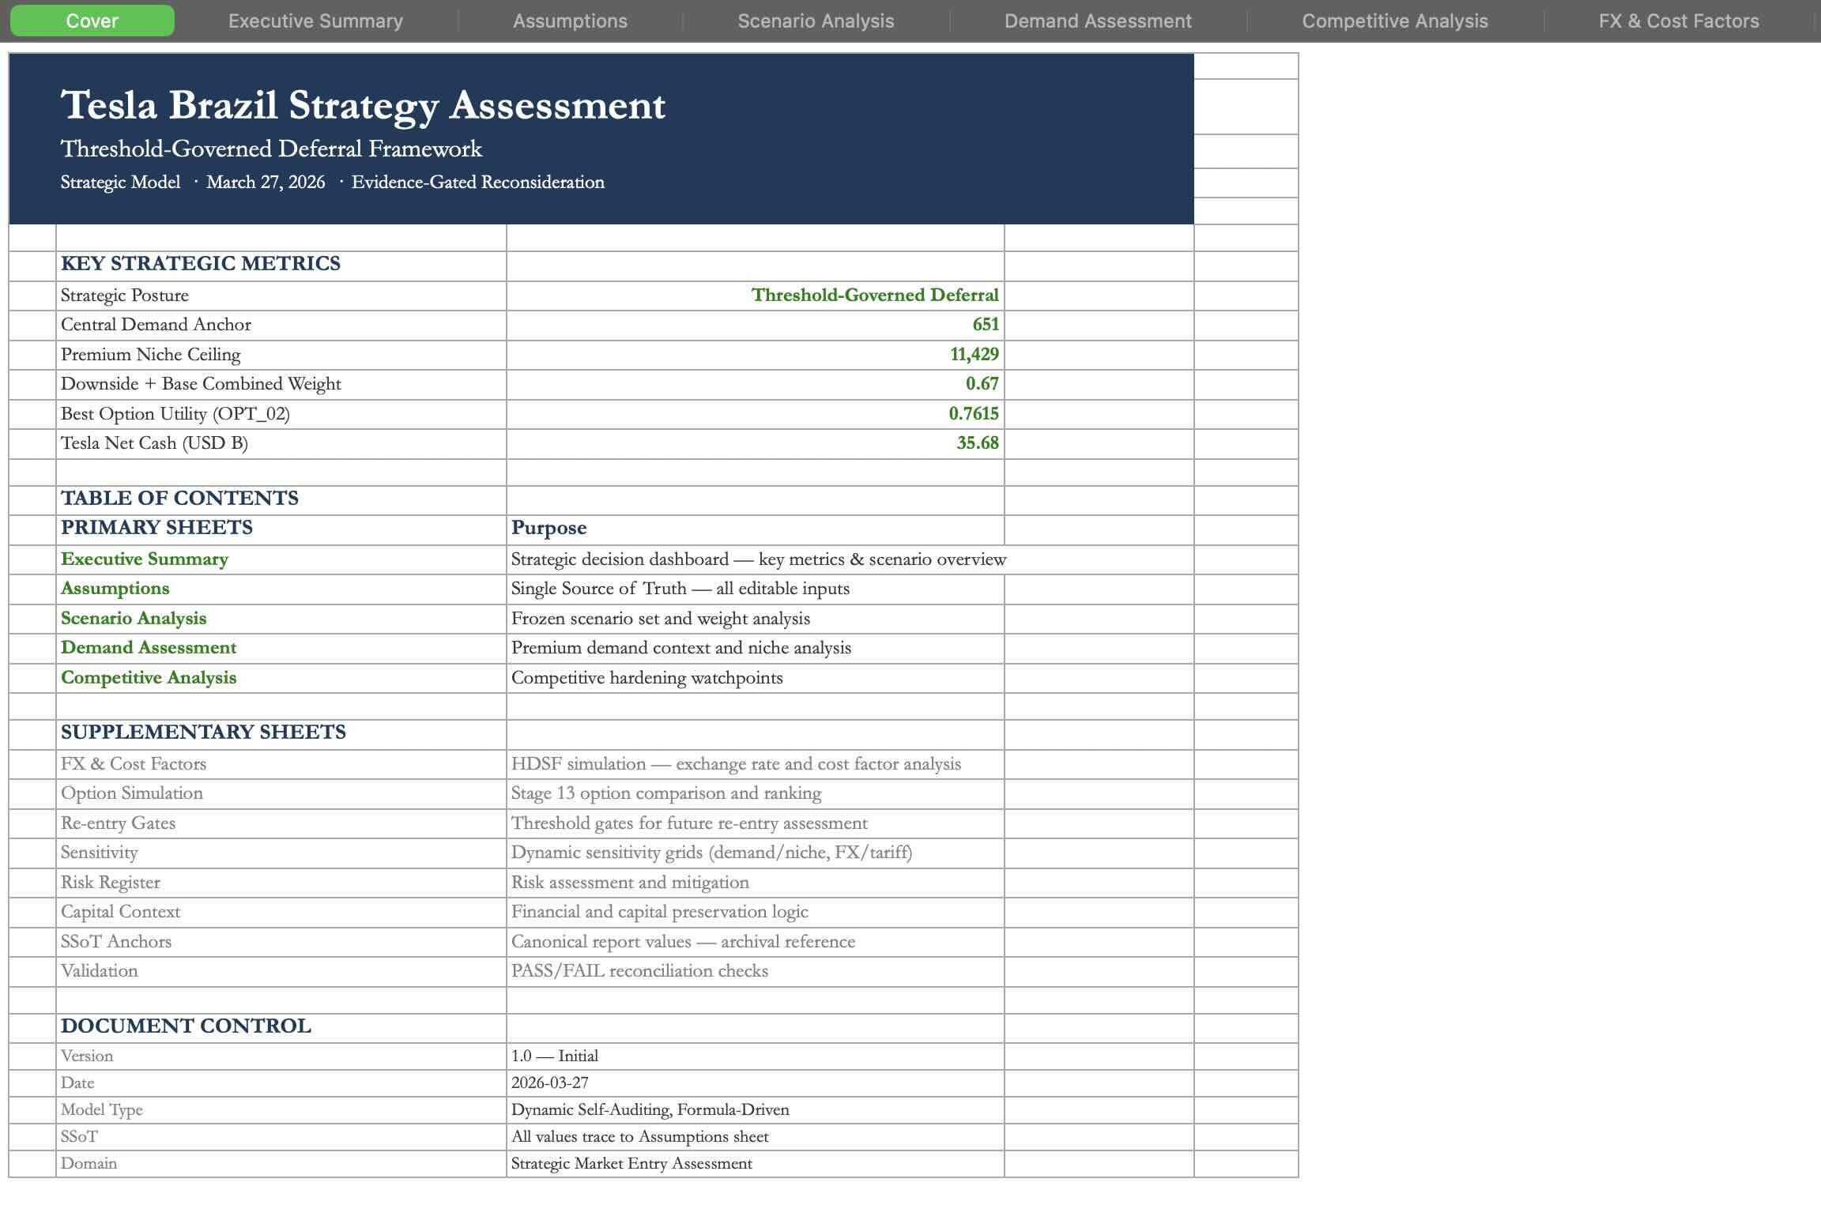Follow the Demand Assessment green link
The image size is (1821, 1220).
(x=149, y=648)
